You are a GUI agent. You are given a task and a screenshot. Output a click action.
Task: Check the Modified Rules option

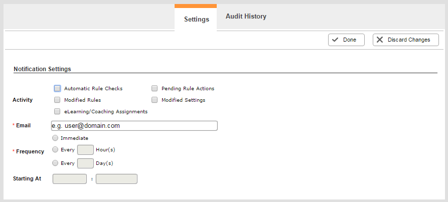point(57,100)
